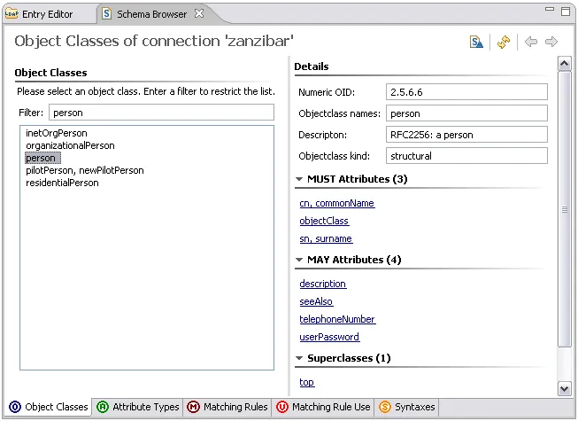
Task: Click the blue O Object Classes icon
Action: (15, 407)
